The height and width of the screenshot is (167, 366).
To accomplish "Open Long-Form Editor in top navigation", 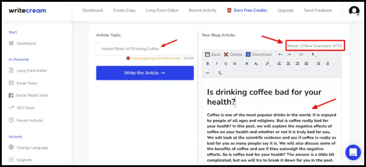I will point(162,10).
